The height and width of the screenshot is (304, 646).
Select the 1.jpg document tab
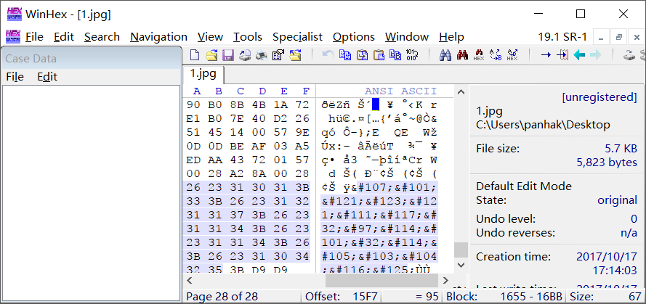[203, 74]
